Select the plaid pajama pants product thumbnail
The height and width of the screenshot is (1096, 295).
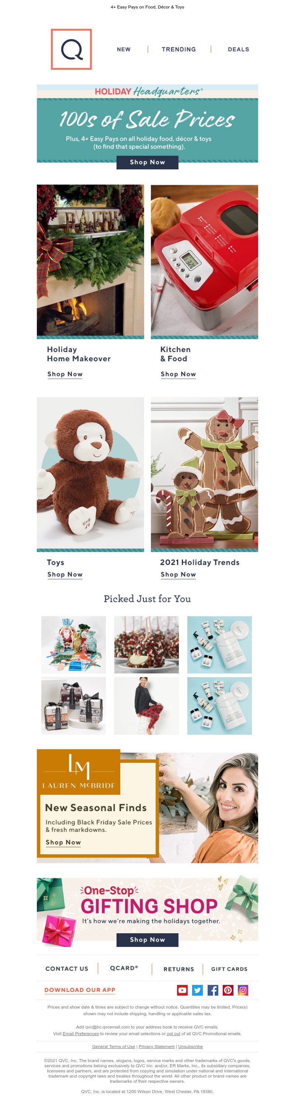(147, 706)
